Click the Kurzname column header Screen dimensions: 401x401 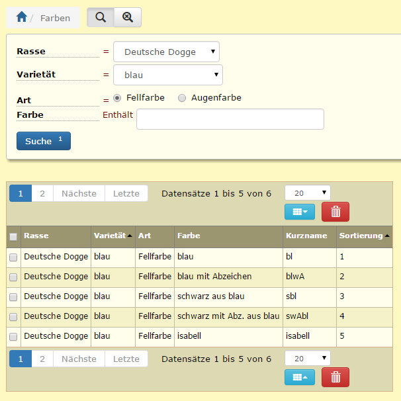(x=306, y=236)
